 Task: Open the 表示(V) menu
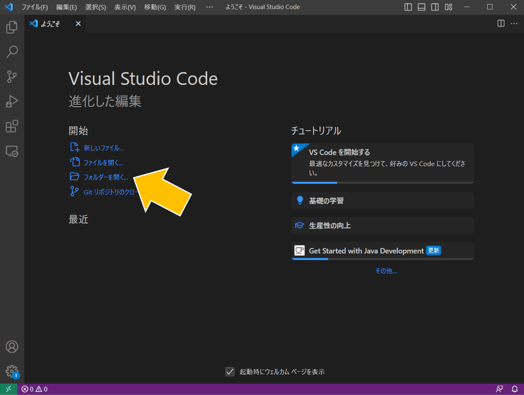click(125, 7)
